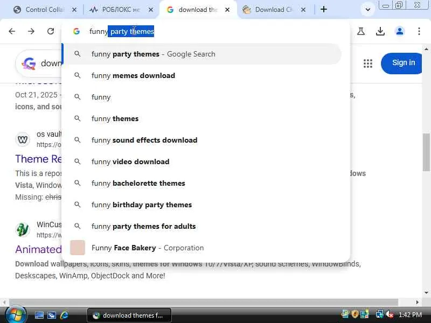Click the security shield tray icon
Viewport: 431px width, 323px height.
click(x=355, y=314)
